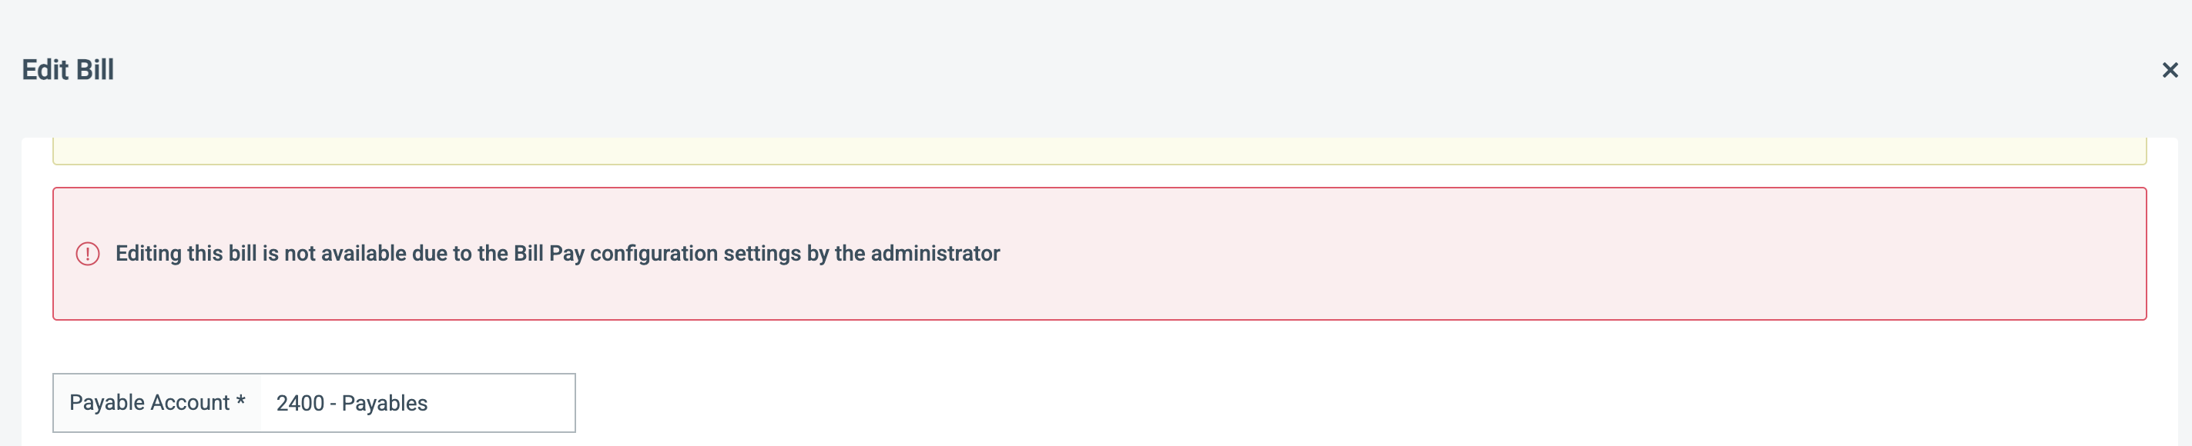Click the '2400' account number text
This screenshot has width=2192, height=446.
pos(300,403)
